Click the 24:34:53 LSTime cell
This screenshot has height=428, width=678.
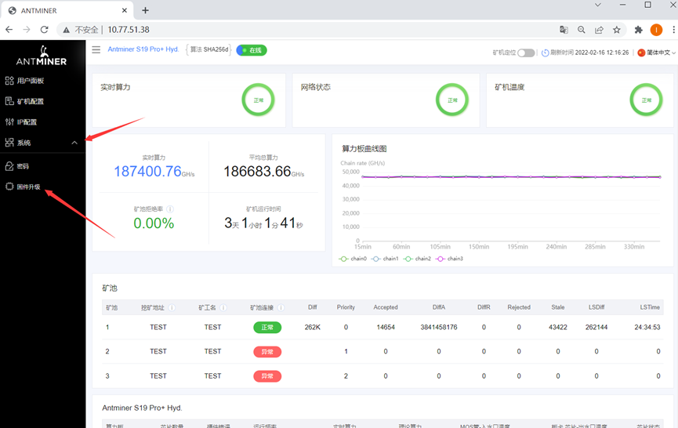pos(647,327)
